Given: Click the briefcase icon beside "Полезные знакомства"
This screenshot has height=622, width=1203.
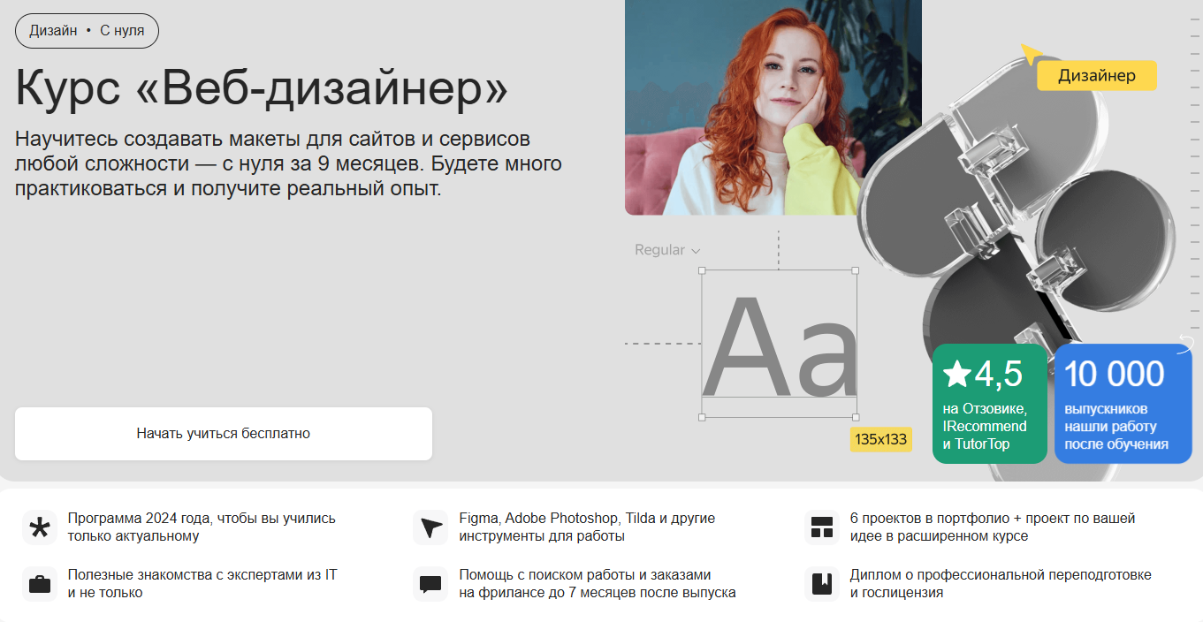Looking at the screenshot, I should pyautogui.click(x=40, y=584).
